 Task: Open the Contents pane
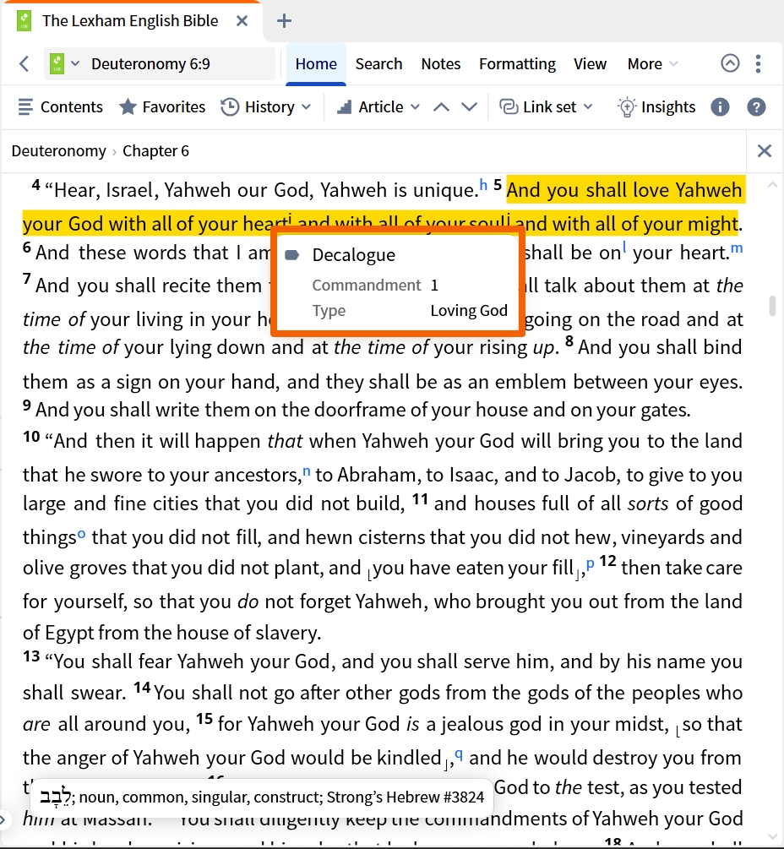(x=60, y=107)
